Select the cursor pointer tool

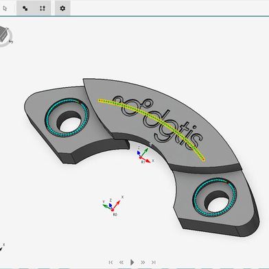click(5, 8)
